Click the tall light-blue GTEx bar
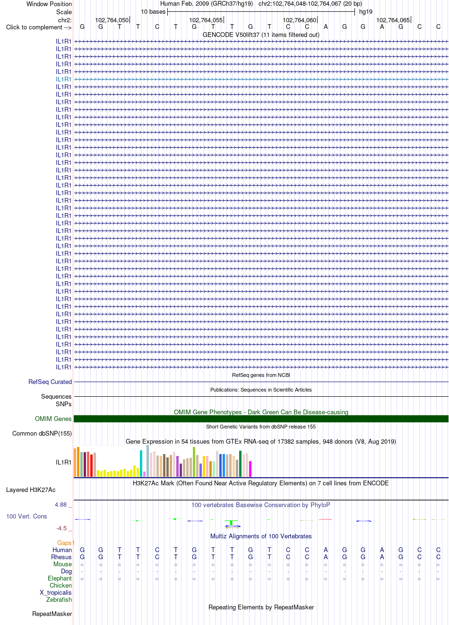This screenshot has width=449, height=625. click(147, 461)
